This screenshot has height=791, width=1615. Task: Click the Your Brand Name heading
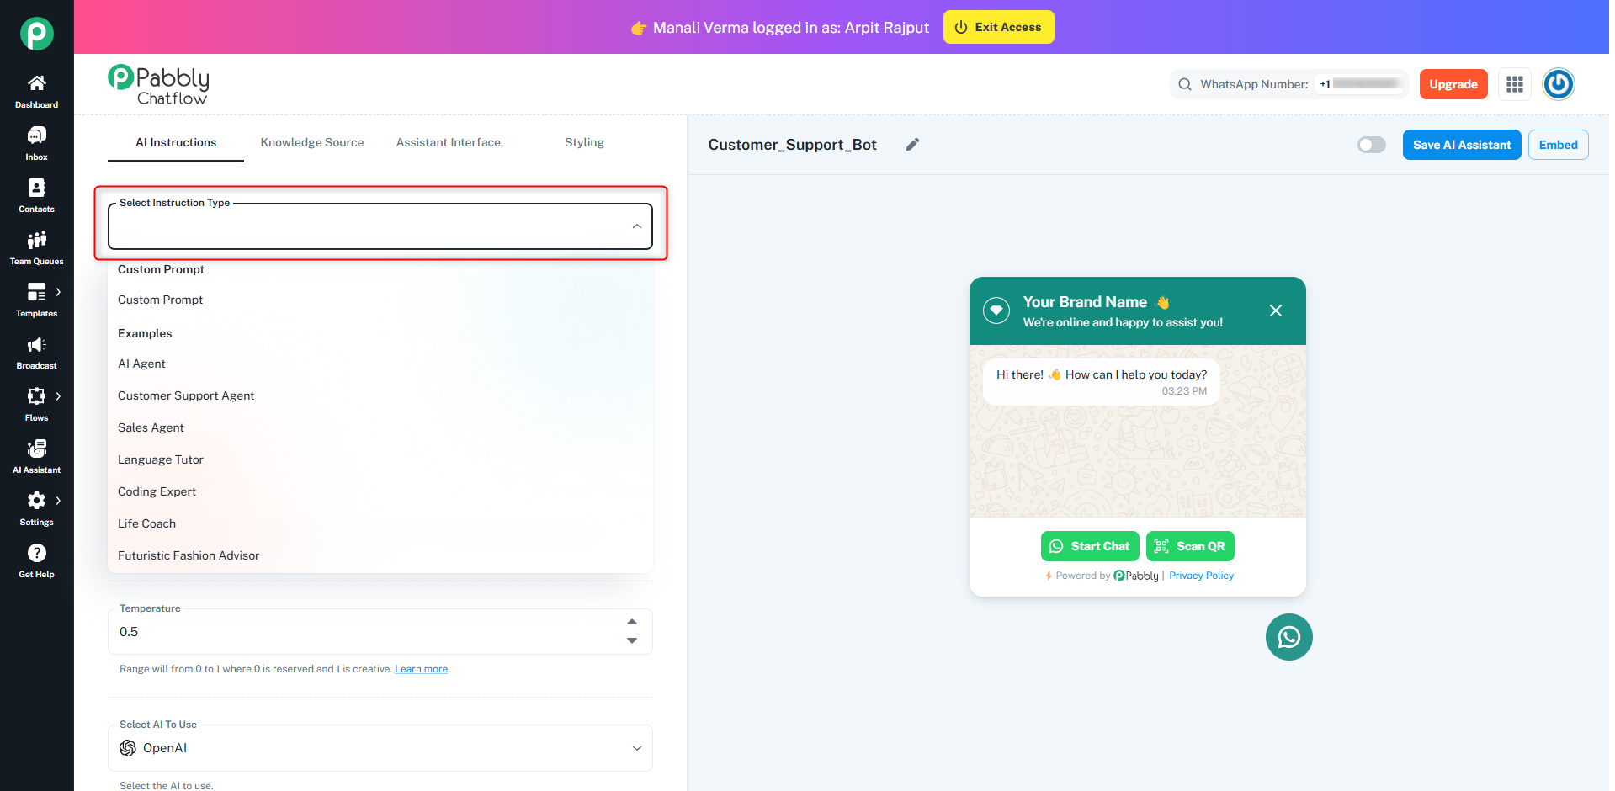tap(1085, 302)
